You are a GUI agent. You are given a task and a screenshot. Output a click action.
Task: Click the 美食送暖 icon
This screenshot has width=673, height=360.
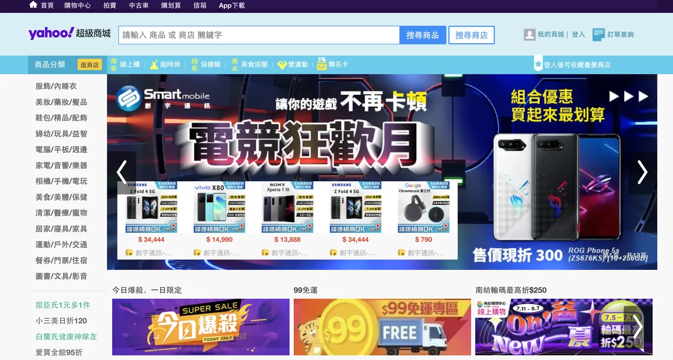click(235, 65)
